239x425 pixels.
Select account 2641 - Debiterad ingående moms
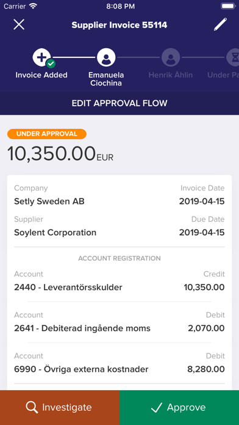[120, 322]
